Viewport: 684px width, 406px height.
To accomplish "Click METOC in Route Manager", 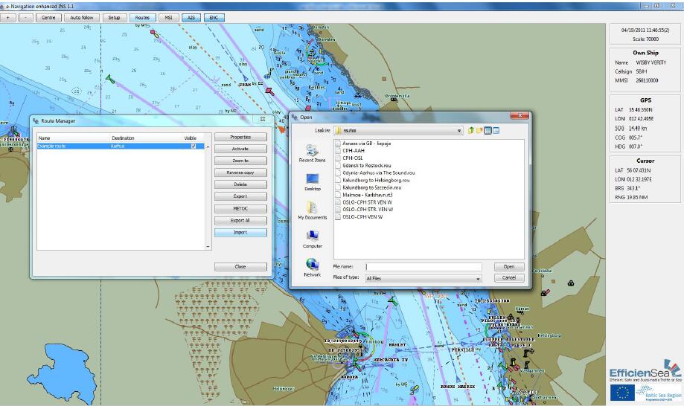I will (x=240, y=209).
